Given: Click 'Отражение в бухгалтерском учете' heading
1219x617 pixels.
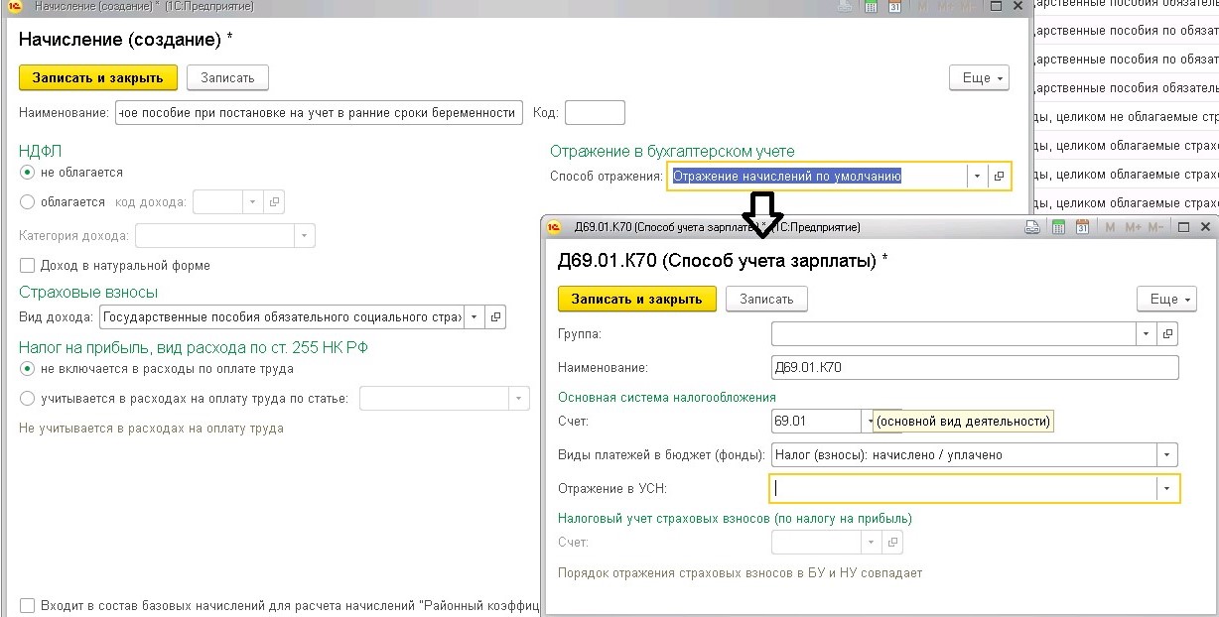Looking at the screenshot, I should (672, 151).
